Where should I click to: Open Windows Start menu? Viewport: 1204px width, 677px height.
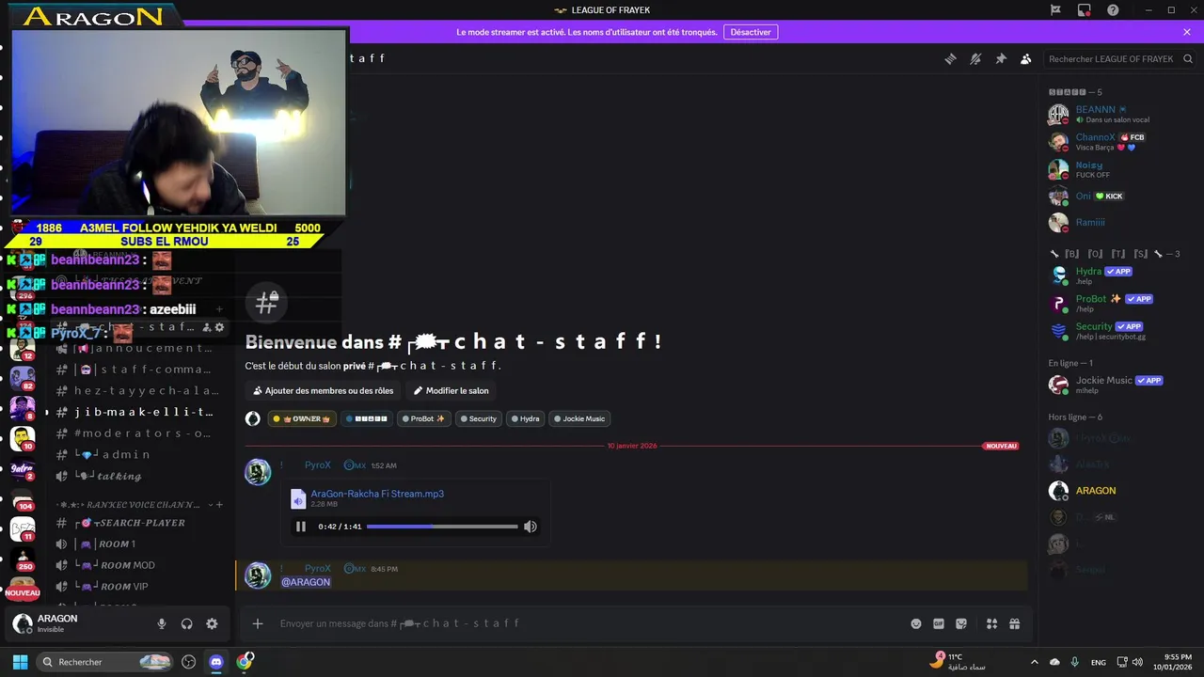point(20,662)
